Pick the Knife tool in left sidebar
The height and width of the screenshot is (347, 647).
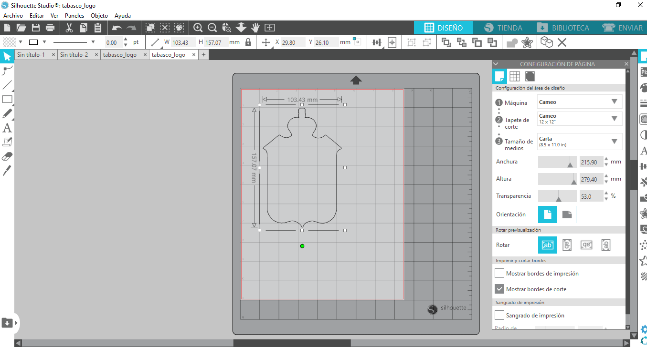pos(7,171)
